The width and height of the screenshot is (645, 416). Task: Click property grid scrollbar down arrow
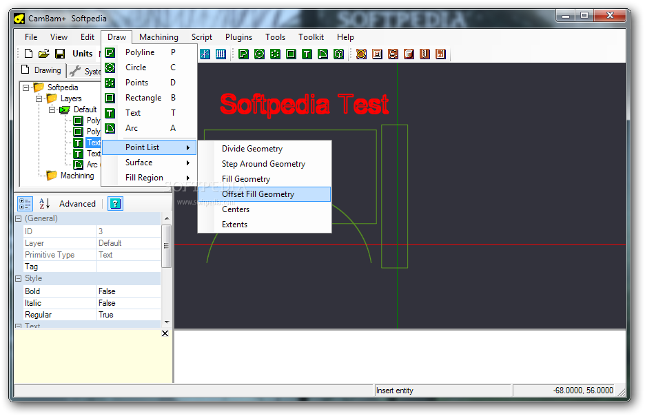[167, 322]
